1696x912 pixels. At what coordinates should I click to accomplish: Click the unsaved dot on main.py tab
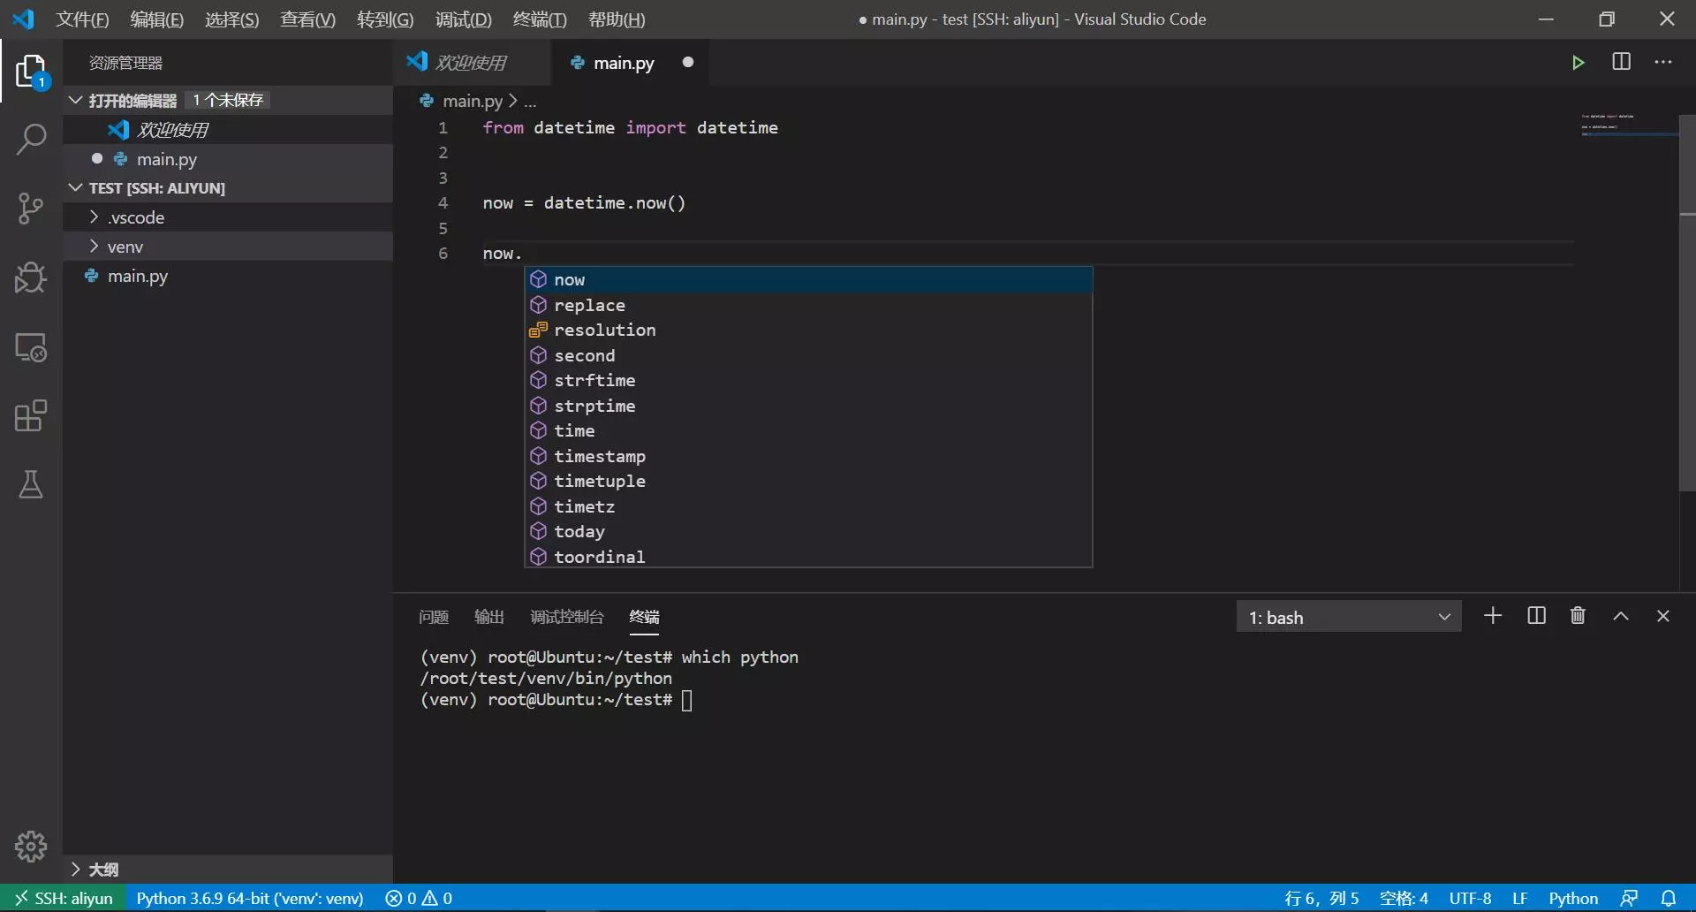(688, 62)
